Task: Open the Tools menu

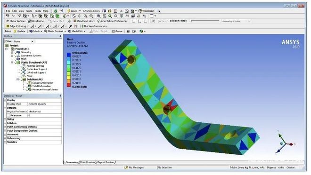Action: point(38,11)
